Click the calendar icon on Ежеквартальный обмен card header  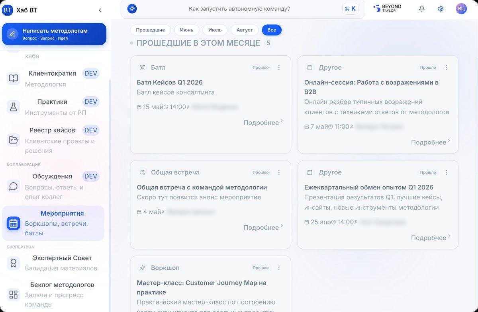(x=310, y=172)
